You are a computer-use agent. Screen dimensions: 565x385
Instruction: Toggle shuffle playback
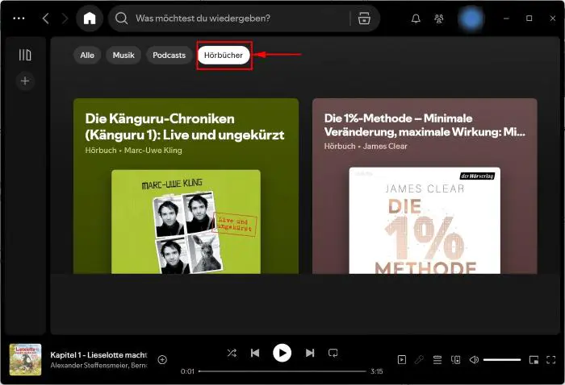(232, 353)
